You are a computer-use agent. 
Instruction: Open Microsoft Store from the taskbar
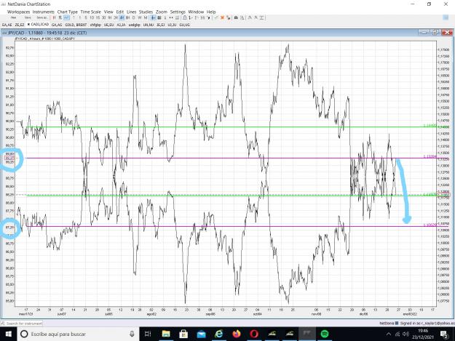(183, 334)
